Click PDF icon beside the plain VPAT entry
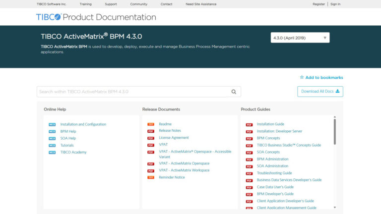This screenshot has width=381, height=214. 151,145
